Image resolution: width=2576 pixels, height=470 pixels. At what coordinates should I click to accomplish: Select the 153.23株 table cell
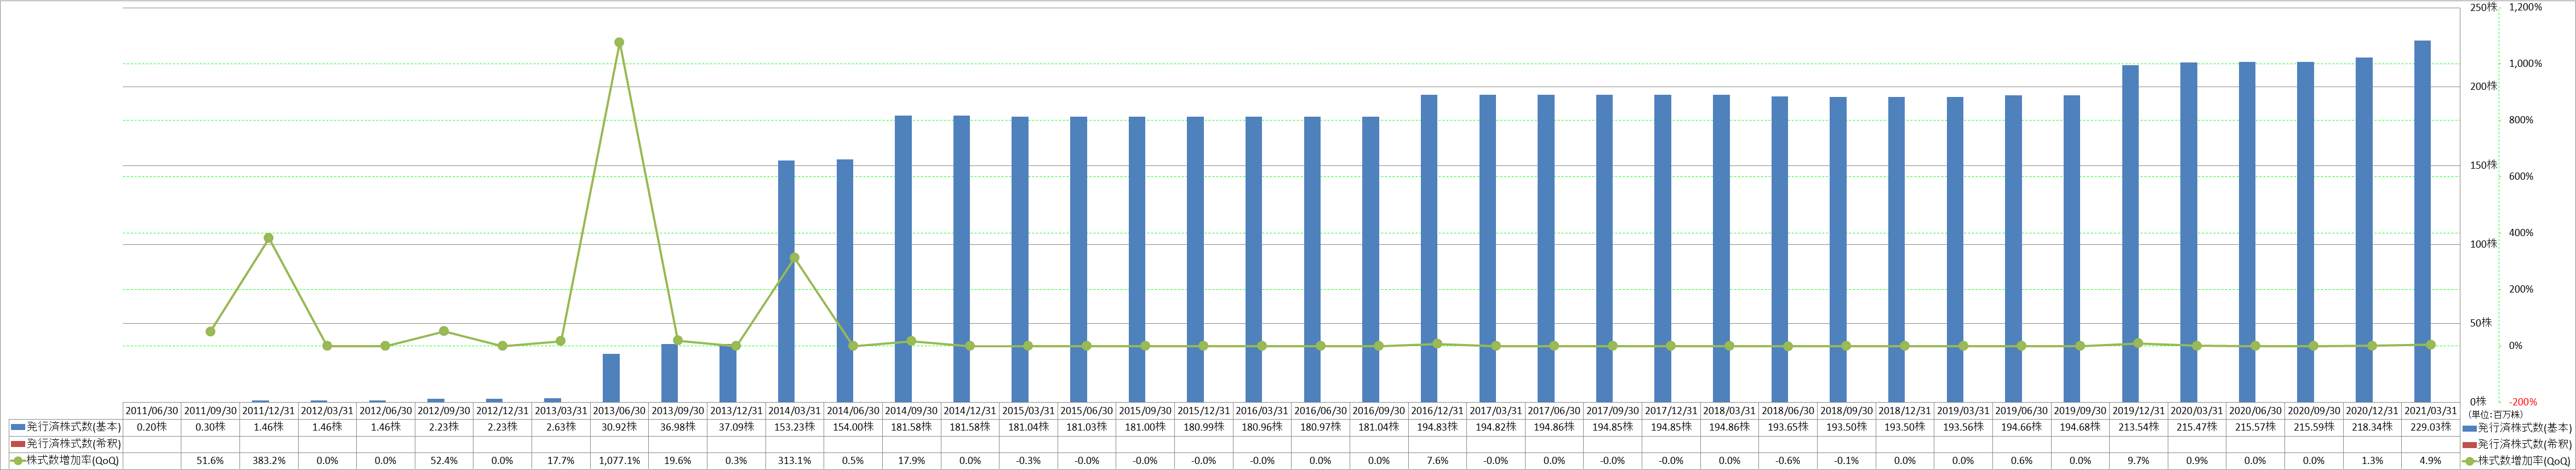[x=794, y=427]
